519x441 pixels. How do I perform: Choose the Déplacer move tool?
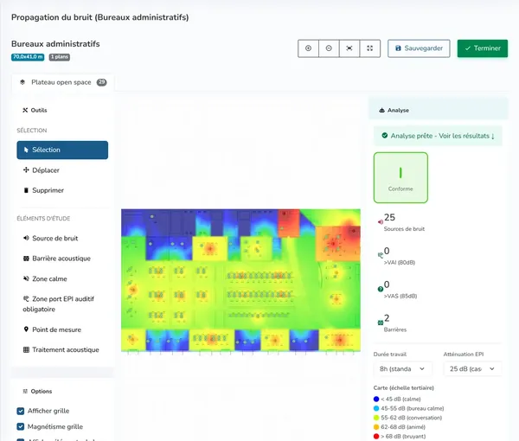point(62,170)
